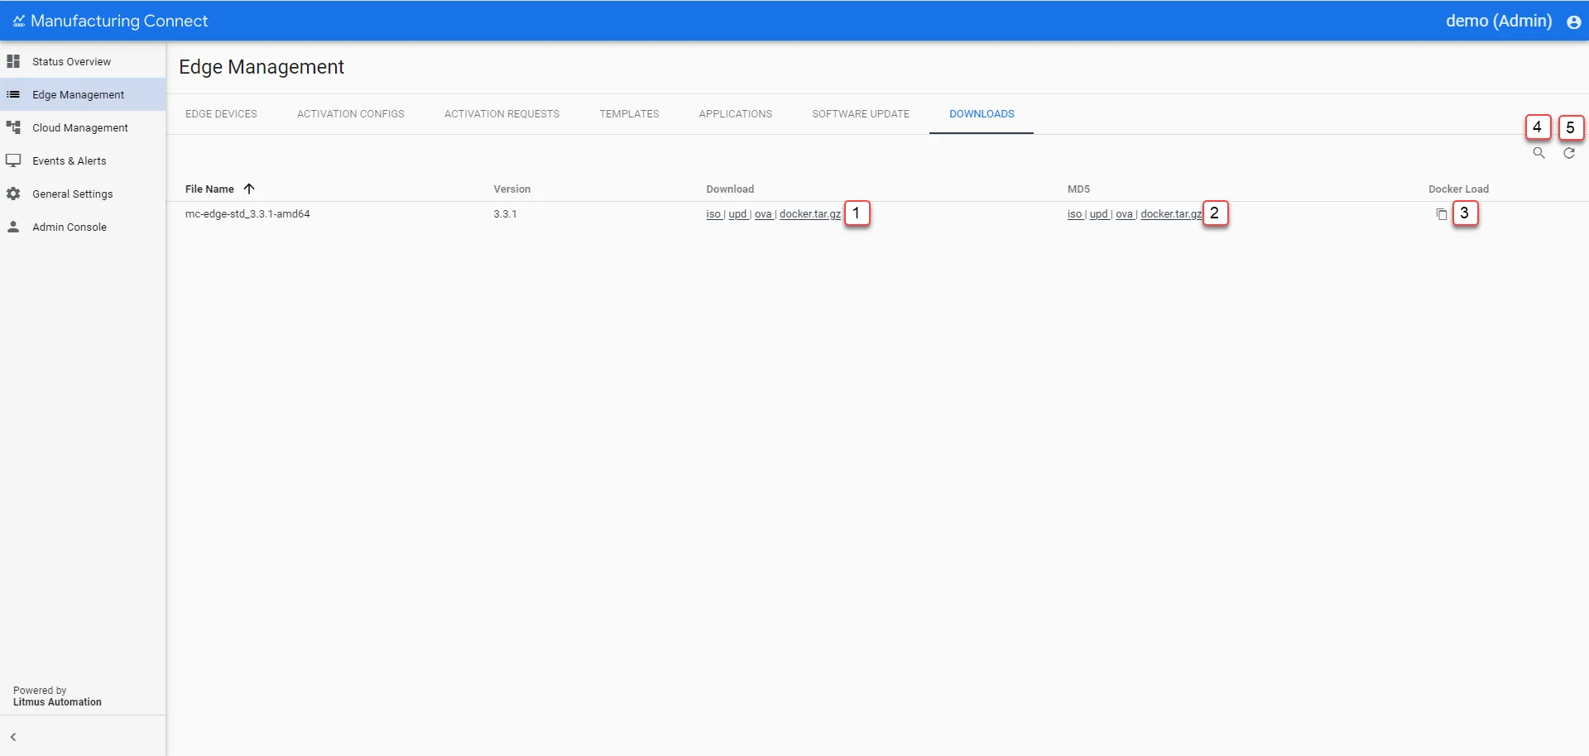Open General Settings in the sidebar
Viewport: 1589px width, 756px height.
(83, 194)
